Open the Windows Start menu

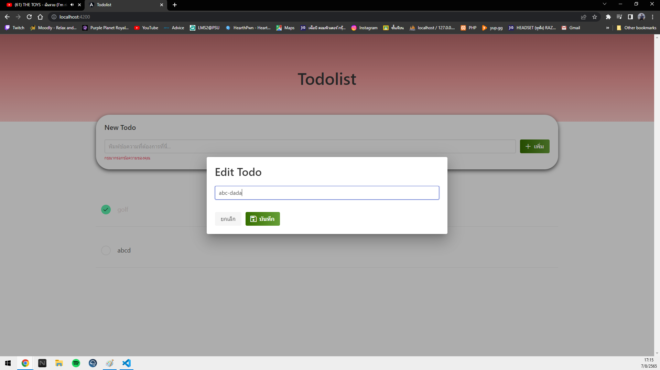[8, 363]
